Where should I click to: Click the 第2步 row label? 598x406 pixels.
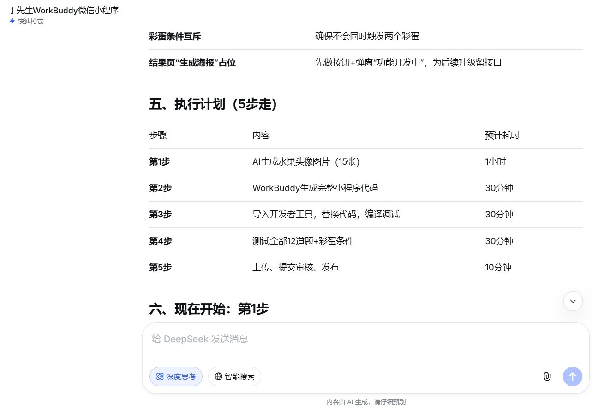point(160,188)
